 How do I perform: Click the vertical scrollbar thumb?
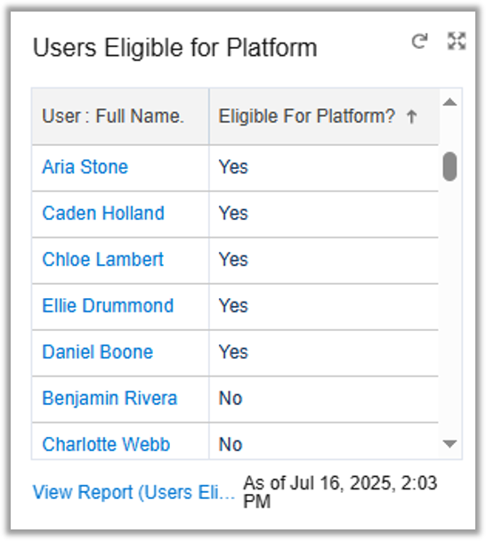[x=450, y=166]
